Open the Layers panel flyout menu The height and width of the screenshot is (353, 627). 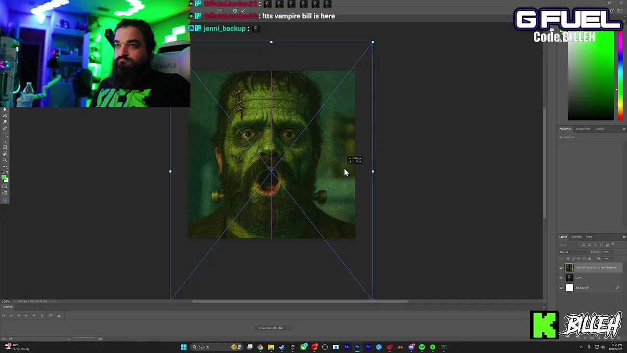pos(624,237)
